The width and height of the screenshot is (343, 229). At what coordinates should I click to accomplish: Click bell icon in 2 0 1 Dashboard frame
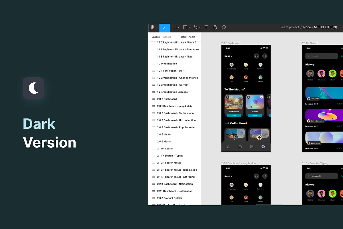(256, 176)
